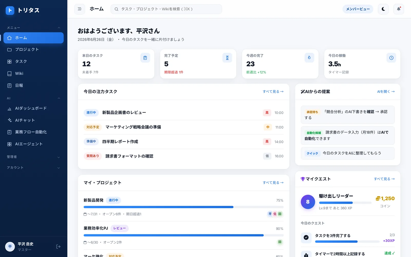Click avatar 田 in 新製品開発 project

[x=280, y=214]
